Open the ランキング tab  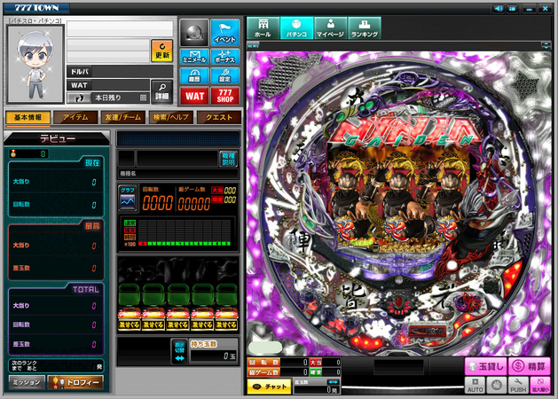(x=364, y=27)
